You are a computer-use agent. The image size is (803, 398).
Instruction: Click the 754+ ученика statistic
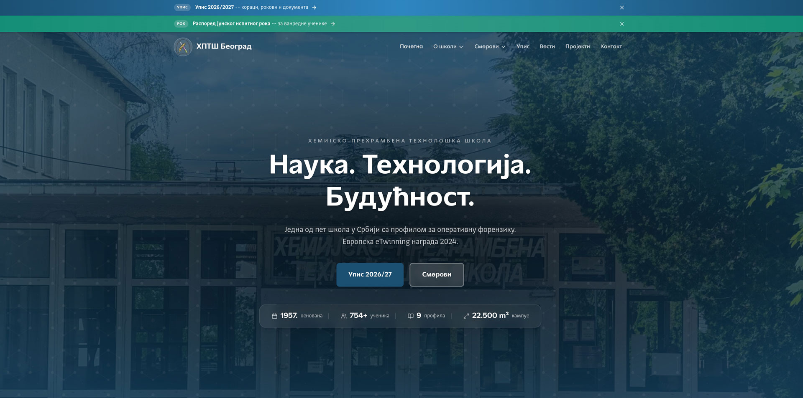pos(365,316)
